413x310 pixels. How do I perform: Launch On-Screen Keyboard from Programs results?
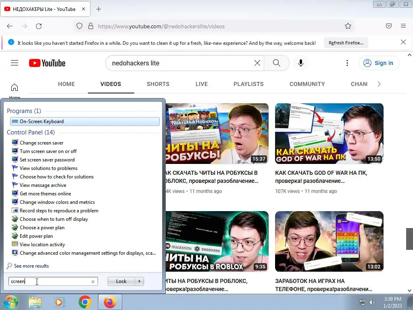[x=85, y=121]
